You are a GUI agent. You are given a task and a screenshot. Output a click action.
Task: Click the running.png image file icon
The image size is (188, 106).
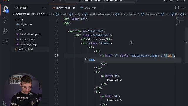pyautogui.click(x=18, y=44)
